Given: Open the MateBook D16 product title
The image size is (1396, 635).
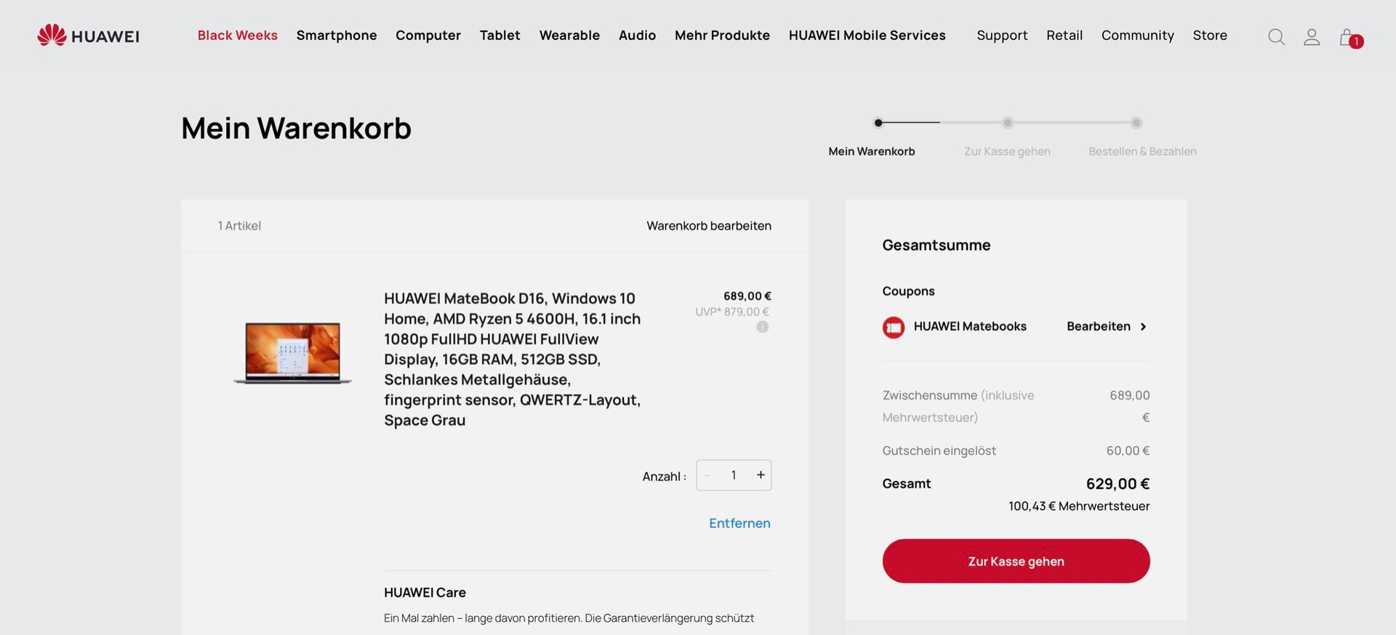Looking at the screenshot, I should click(x=513, y=359).
